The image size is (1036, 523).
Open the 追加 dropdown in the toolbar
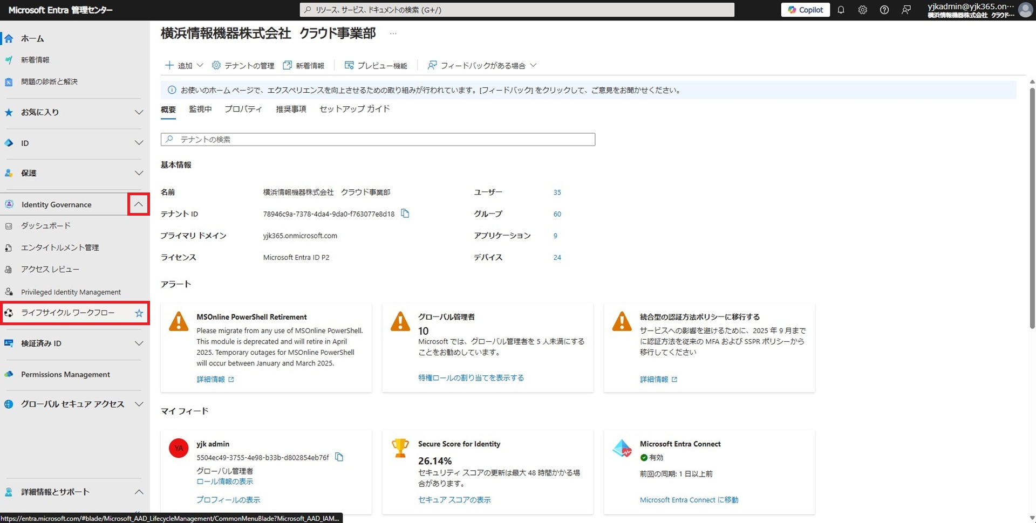tap(184, 65)
